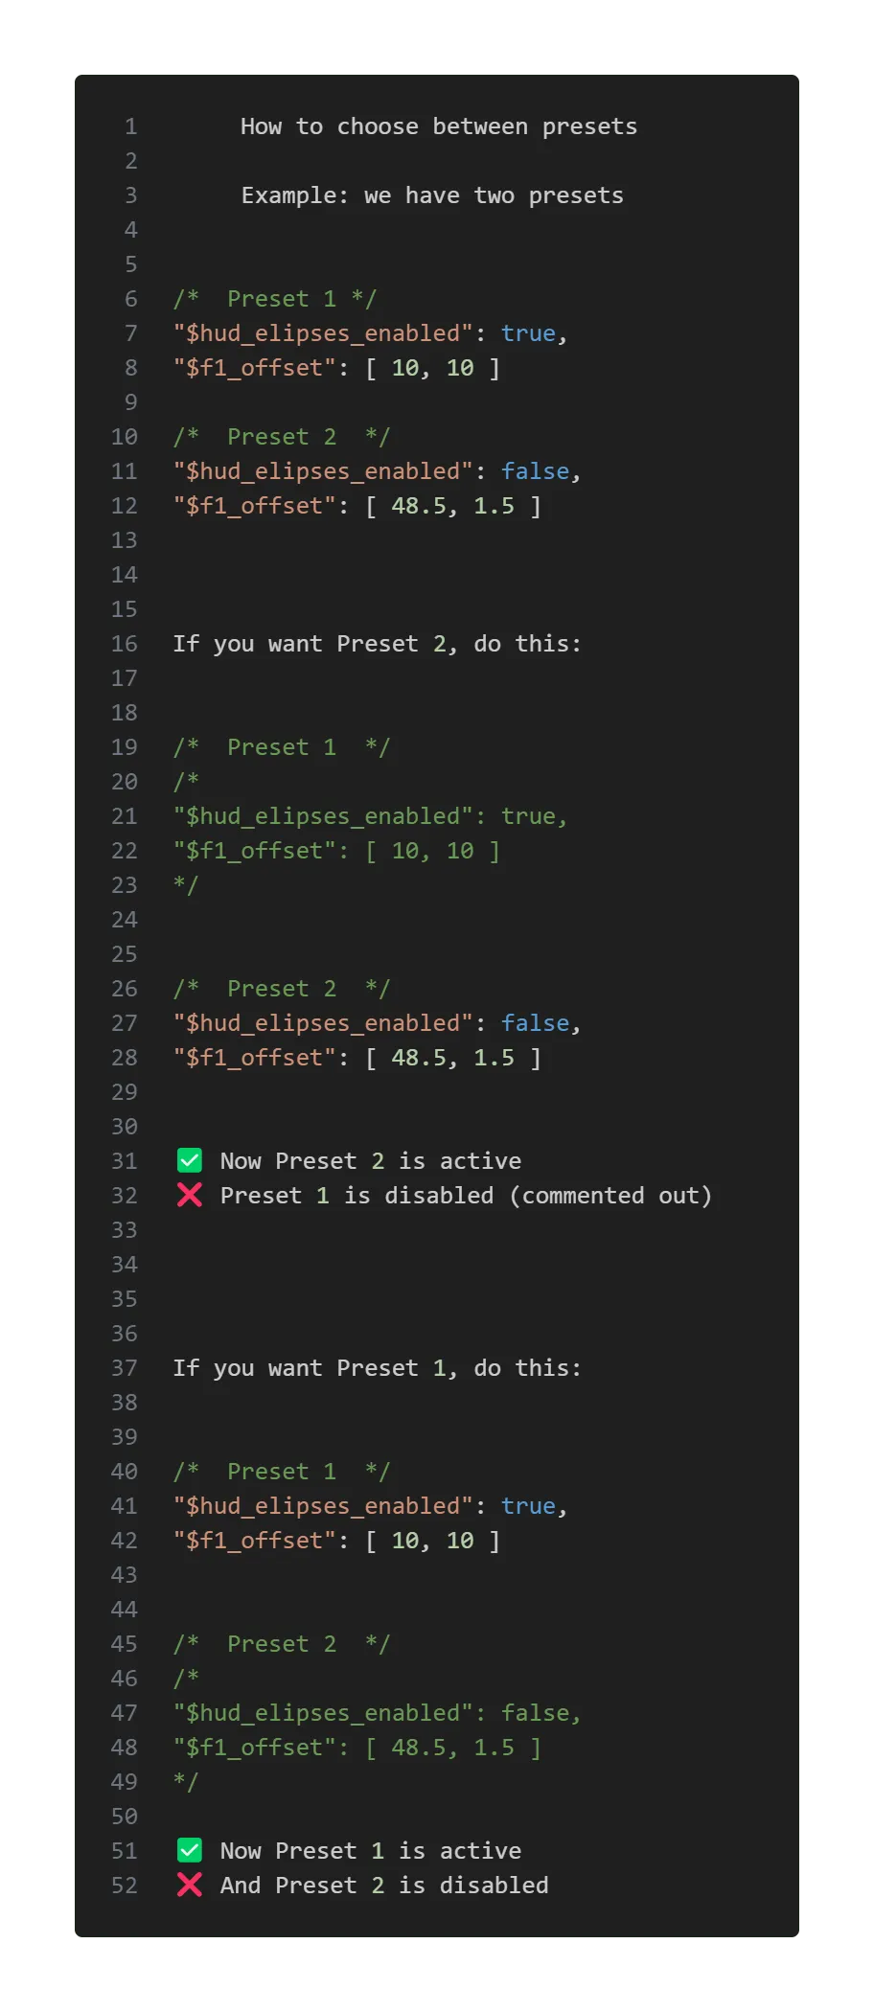Click the blue 'false' value on line 11

point(535,471)
